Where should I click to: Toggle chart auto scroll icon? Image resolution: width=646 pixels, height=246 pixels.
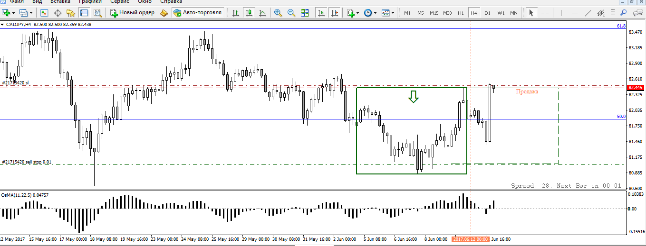point(321,13)
